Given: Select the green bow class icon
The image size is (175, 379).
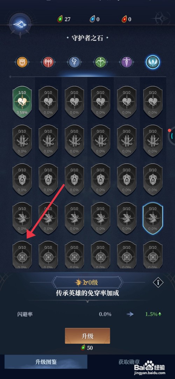Looking at the screenshot, I should (x=100, y=62).
